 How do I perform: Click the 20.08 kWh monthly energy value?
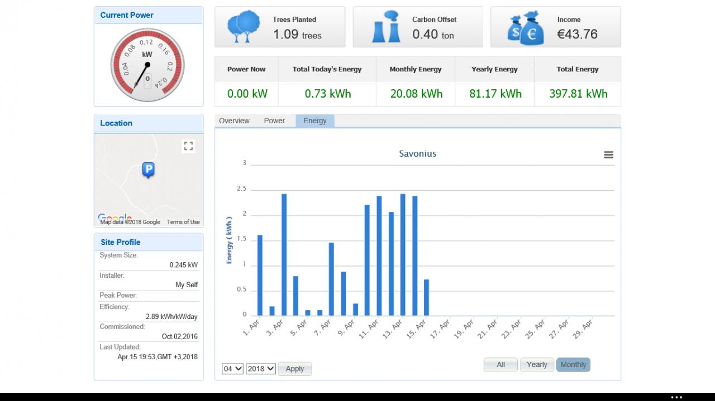tap(416, 94)
